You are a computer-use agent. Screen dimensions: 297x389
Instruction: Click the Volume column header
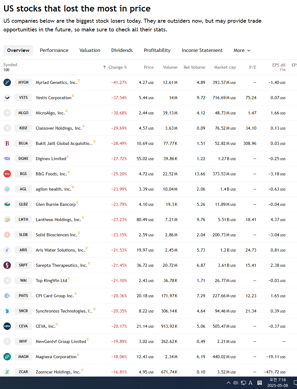170,67
